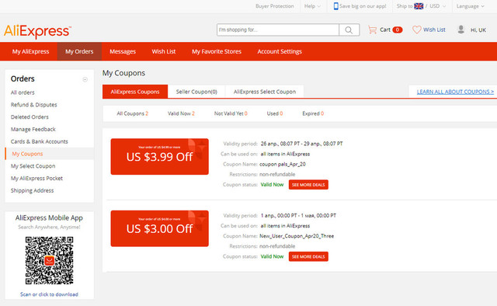The width and height of the screenshot is (497, 306).
Task: Click Learn All About Coupons link
Action: [455, 92]
